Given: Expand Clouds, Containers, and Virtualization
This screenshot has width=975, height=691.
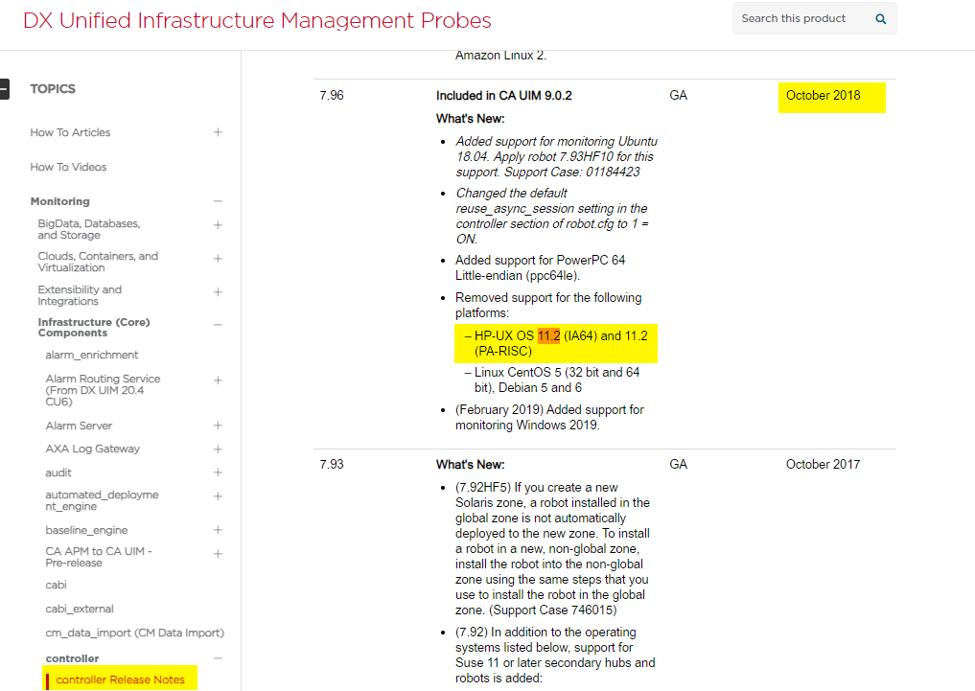Looking at the screenshot, I should click(218, 259).
